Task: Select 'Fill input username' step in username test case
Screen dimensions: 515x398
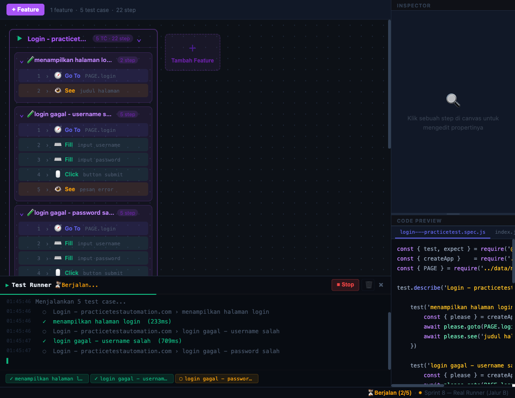Action: (x=83, y=145)
